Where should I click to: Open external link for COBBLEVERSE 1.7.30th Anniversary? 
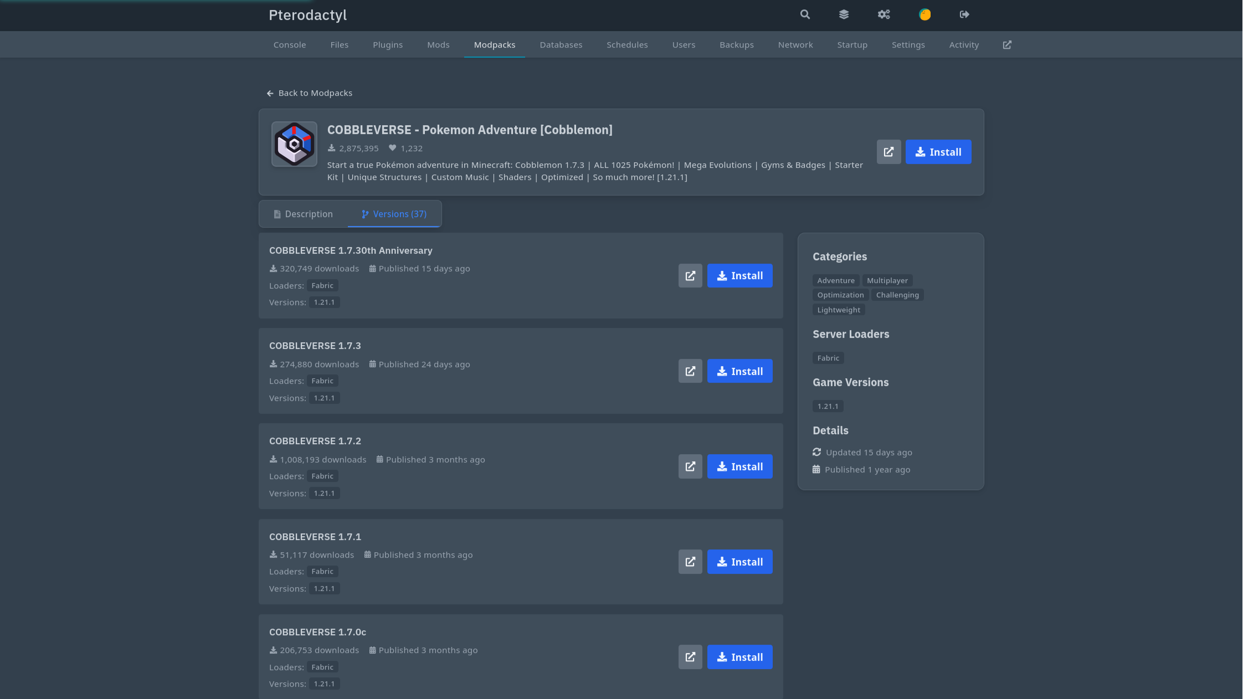click(x=690, y=276)
